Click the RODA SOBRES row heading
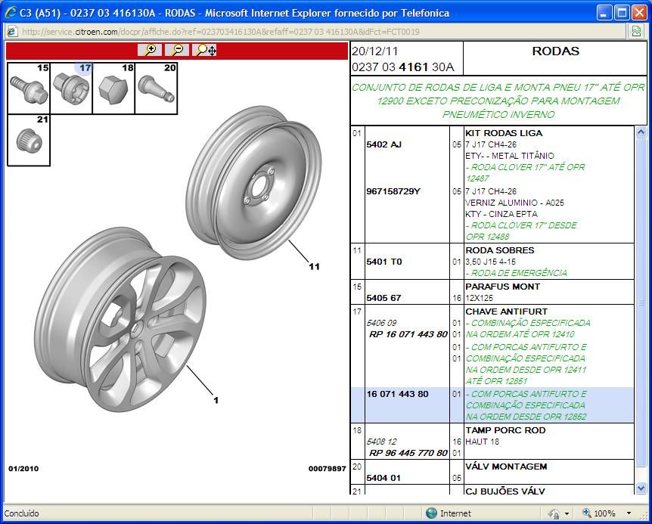The image size is (652, 524). (500, 250)
